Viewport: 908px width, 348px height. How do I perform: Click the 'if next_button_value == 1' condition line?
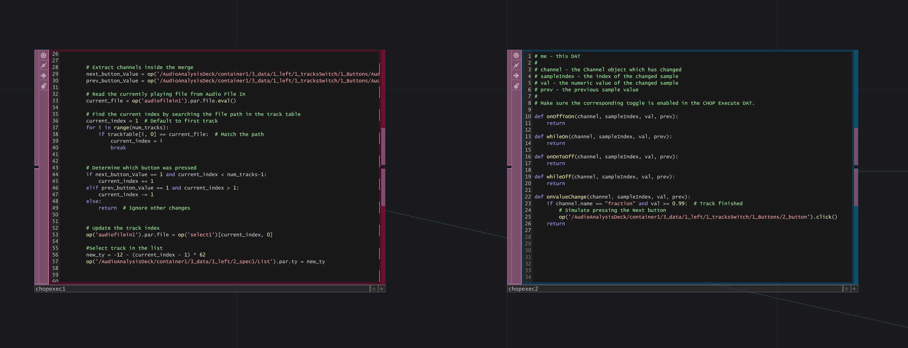tap(176, 175)
